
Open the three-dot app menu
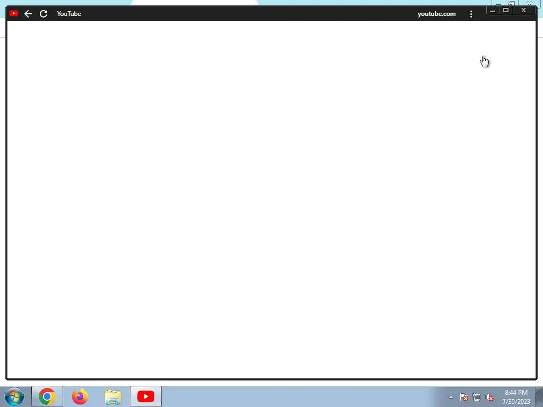(471, 14)
